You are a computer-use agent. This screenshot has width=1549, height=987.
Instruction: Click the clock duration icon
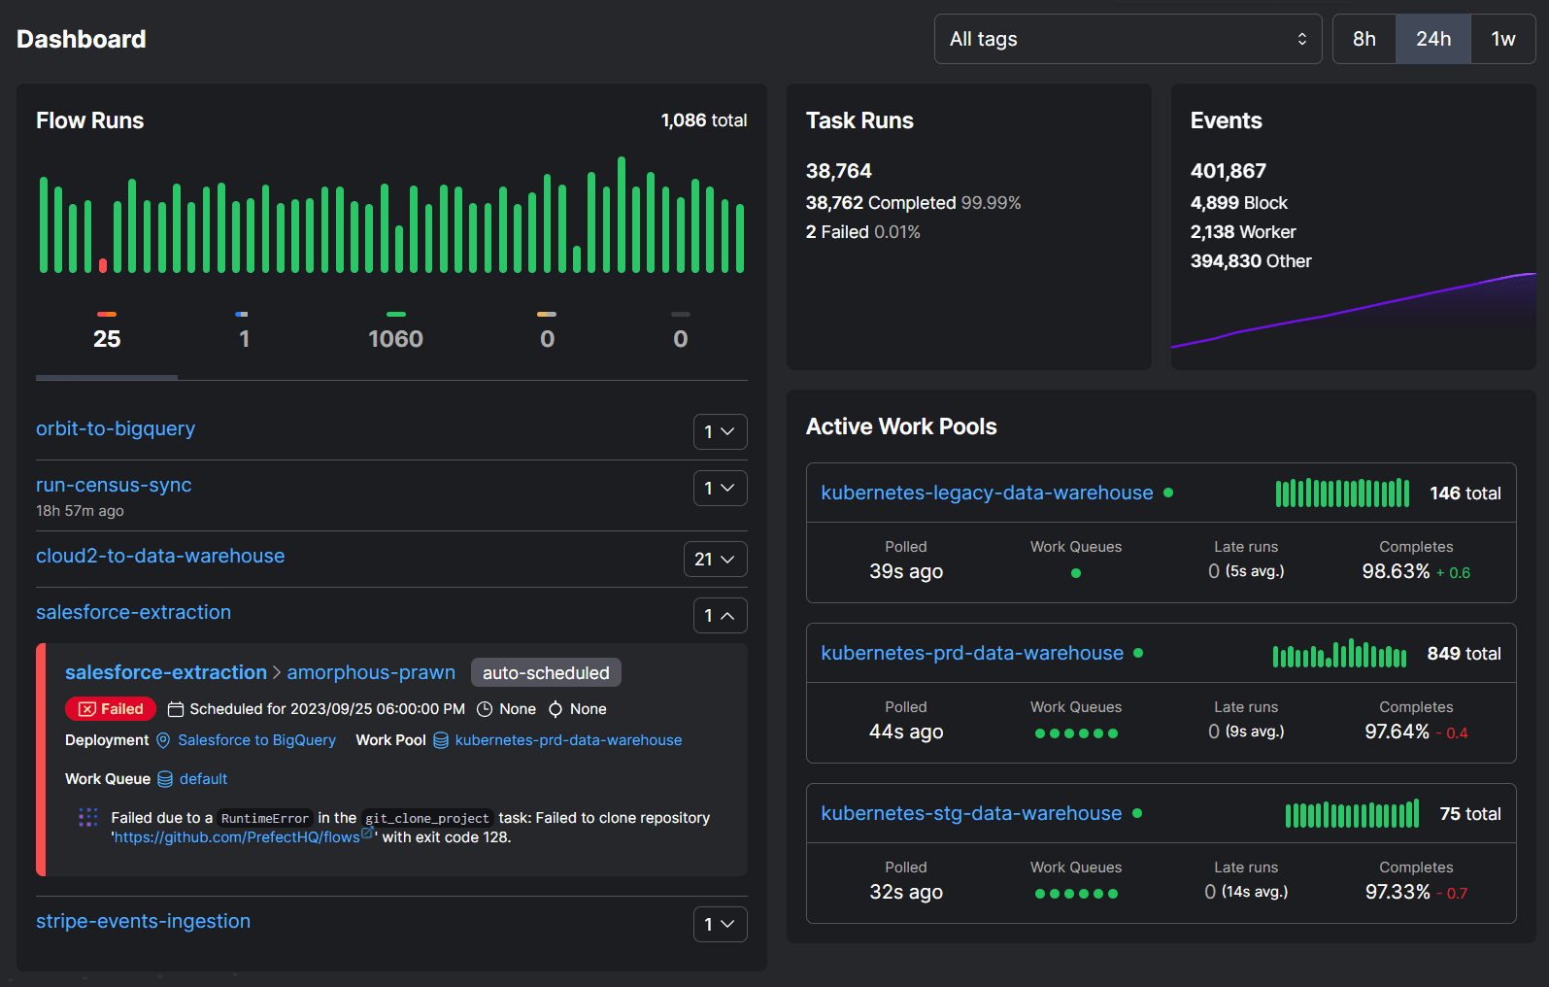[x=485, y=709]
